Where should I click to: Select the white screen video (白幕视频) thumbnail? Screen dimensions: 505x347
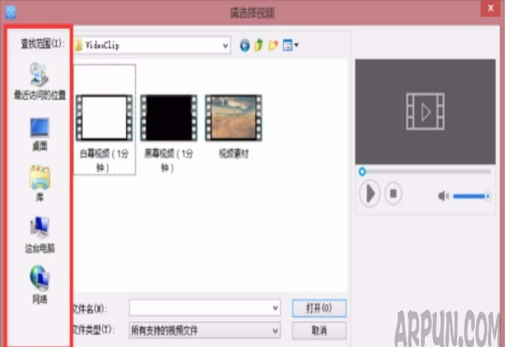click(x=104, y=118)
